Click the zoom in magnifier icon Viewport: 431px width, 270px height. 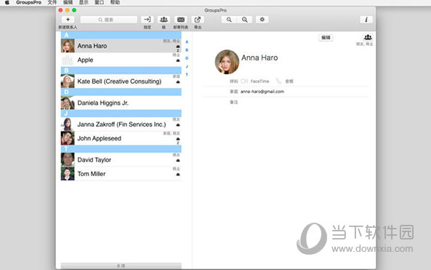click(245, 20)
